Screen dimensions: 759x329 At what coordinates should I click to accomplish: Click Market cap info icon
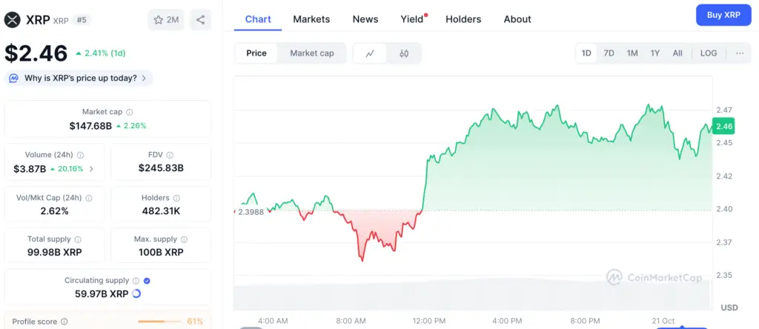coord(130,112)
